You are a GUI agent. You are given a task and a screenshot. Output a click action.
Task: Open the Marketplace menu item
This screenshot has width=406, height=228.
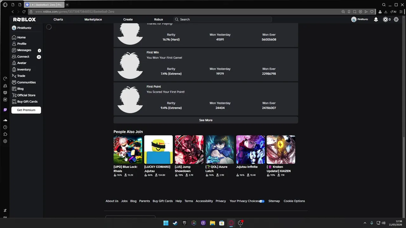(93, 19)
